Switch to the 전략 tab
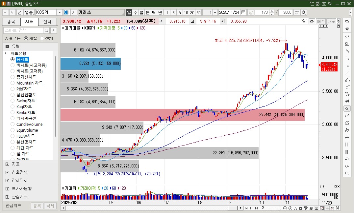The height and width of the screenshot is (213, 354). tap(47, 22)
